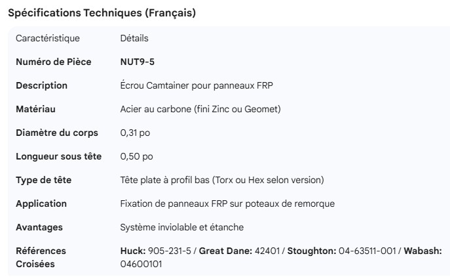Click the "Numéro de Pièce" row label
This screenshot has height=277, width=450.
point(54,62)
